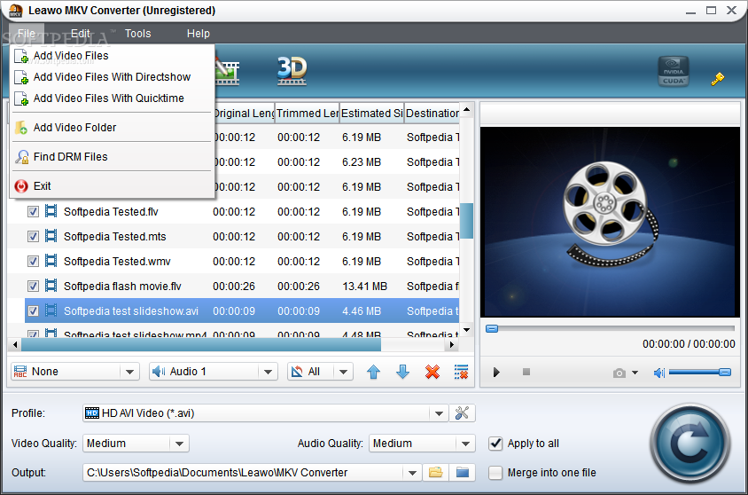The height and width of the screenshot is (495, 748).
Task: Stop the preview playback
Action: 526,372
